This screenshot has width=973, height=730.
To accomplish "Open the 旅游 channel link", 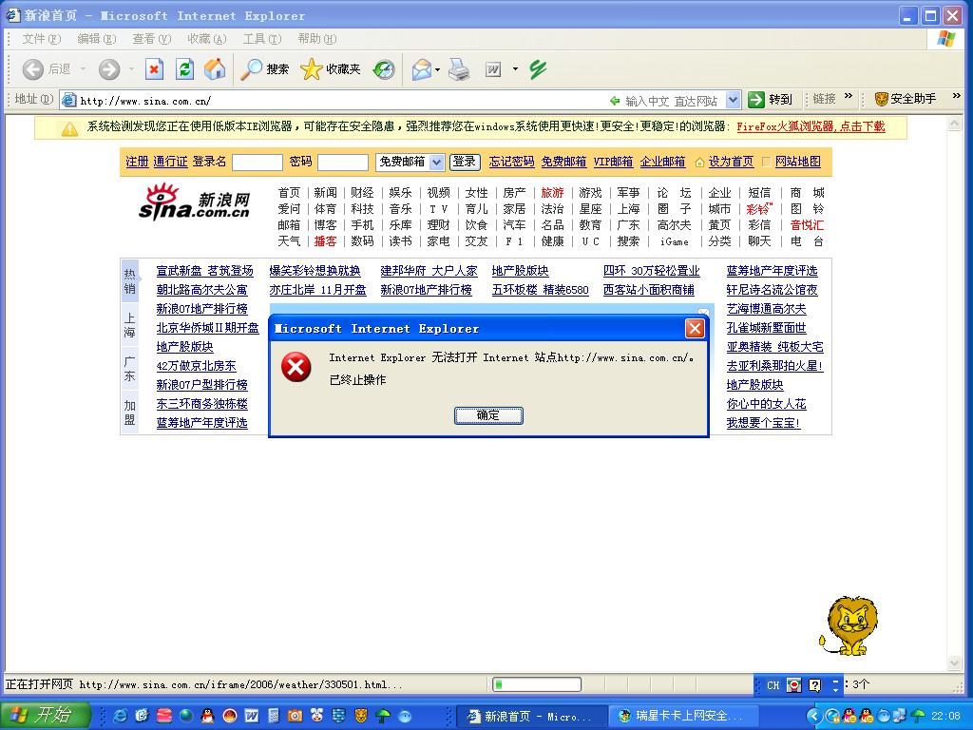I will coord(552,192).
